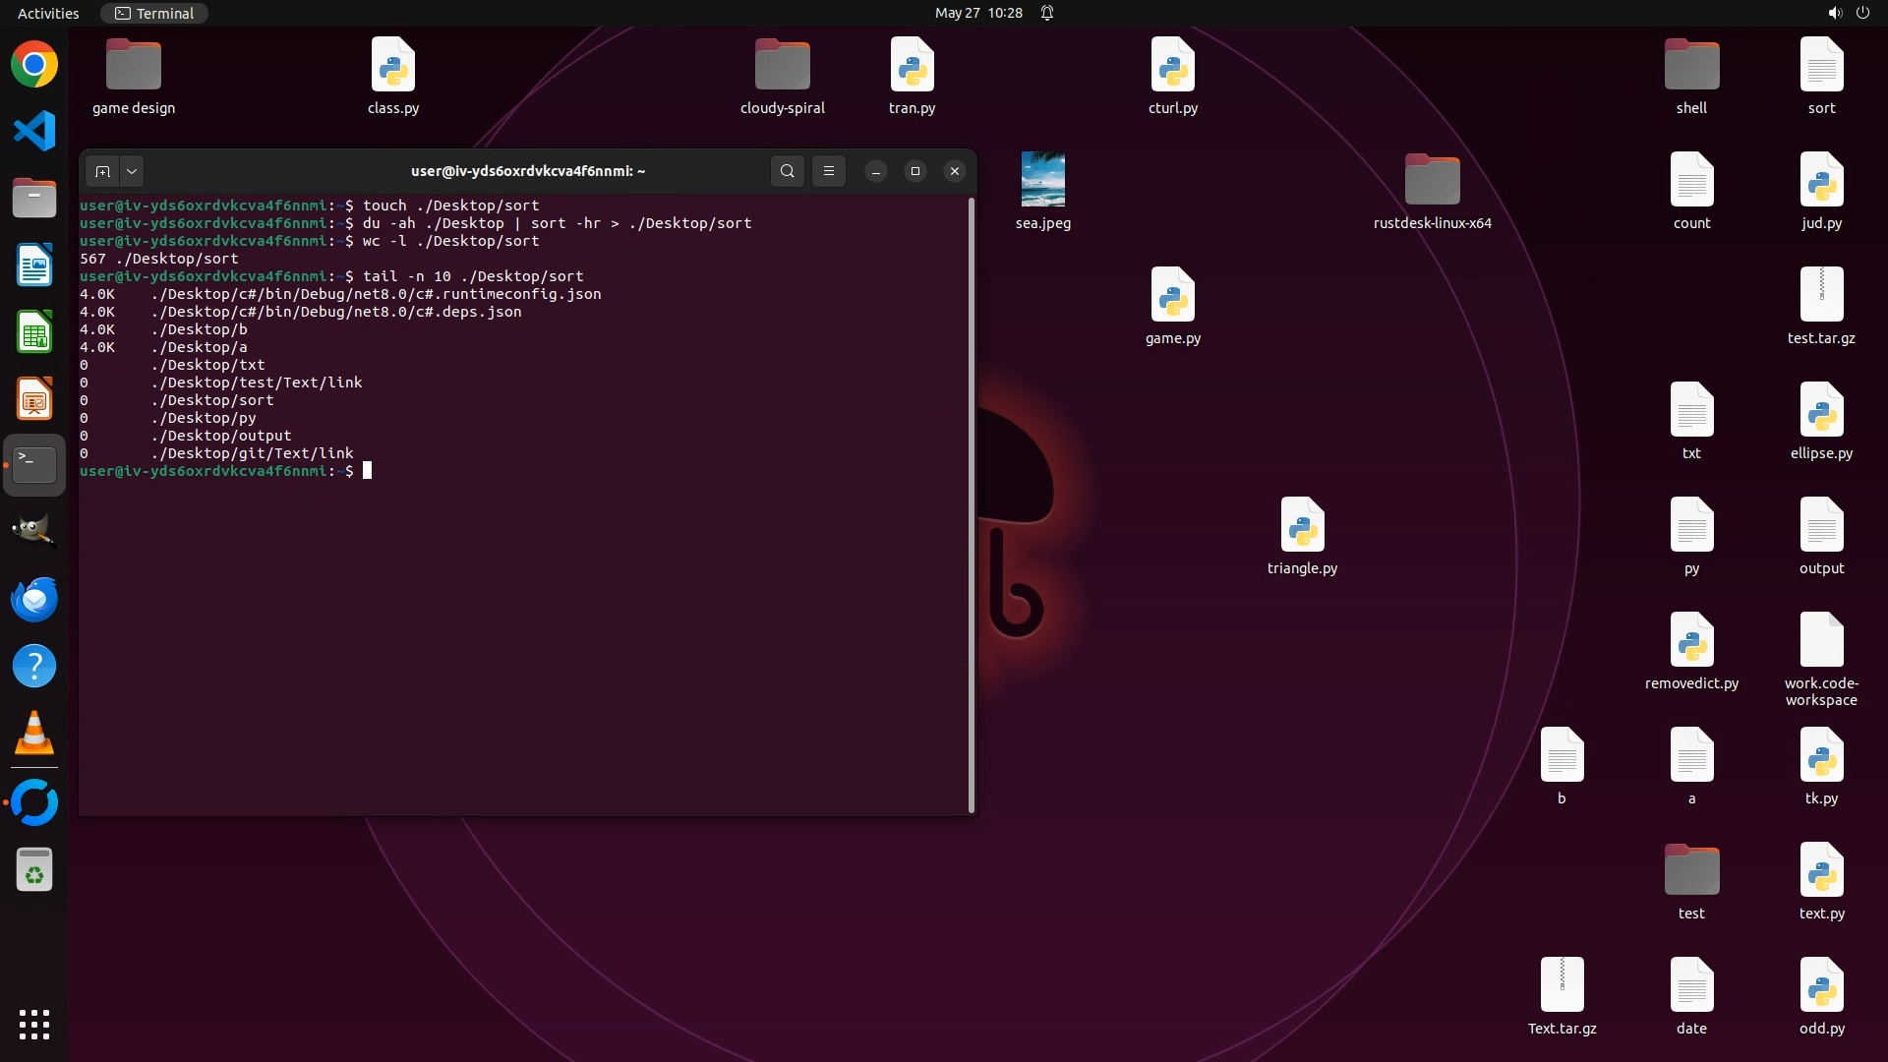Launch Google Chrome from dock
The image size is (1888, 1062).
[34, 65]
